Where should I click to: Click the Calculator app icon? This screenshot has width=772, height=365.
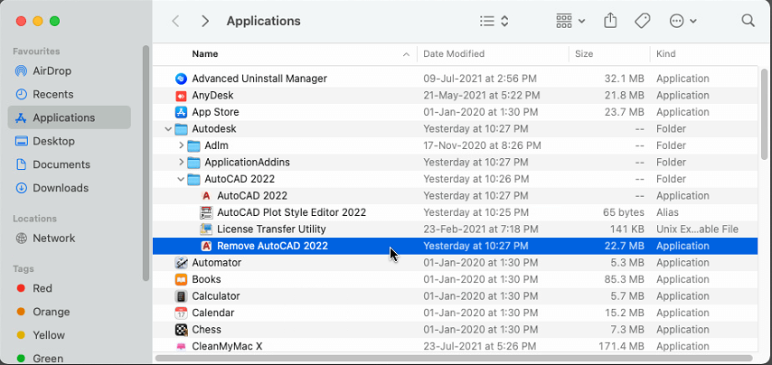tap(181, 296)
